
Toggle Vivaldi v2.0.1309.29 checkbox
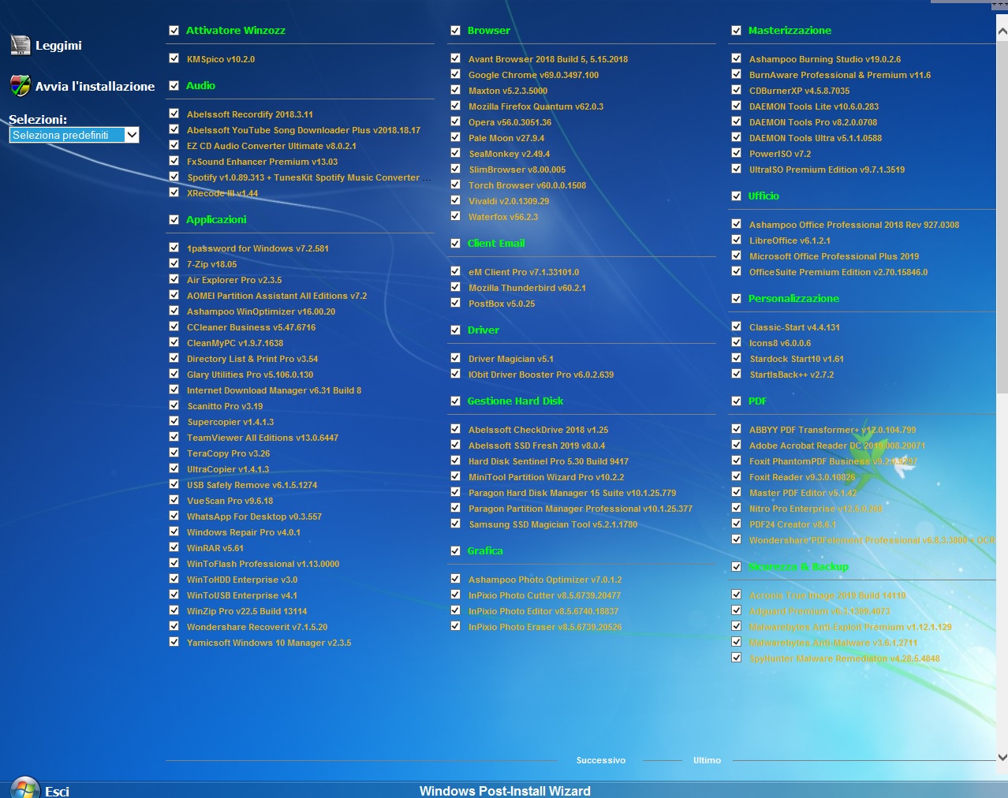(x=456, y=200)
